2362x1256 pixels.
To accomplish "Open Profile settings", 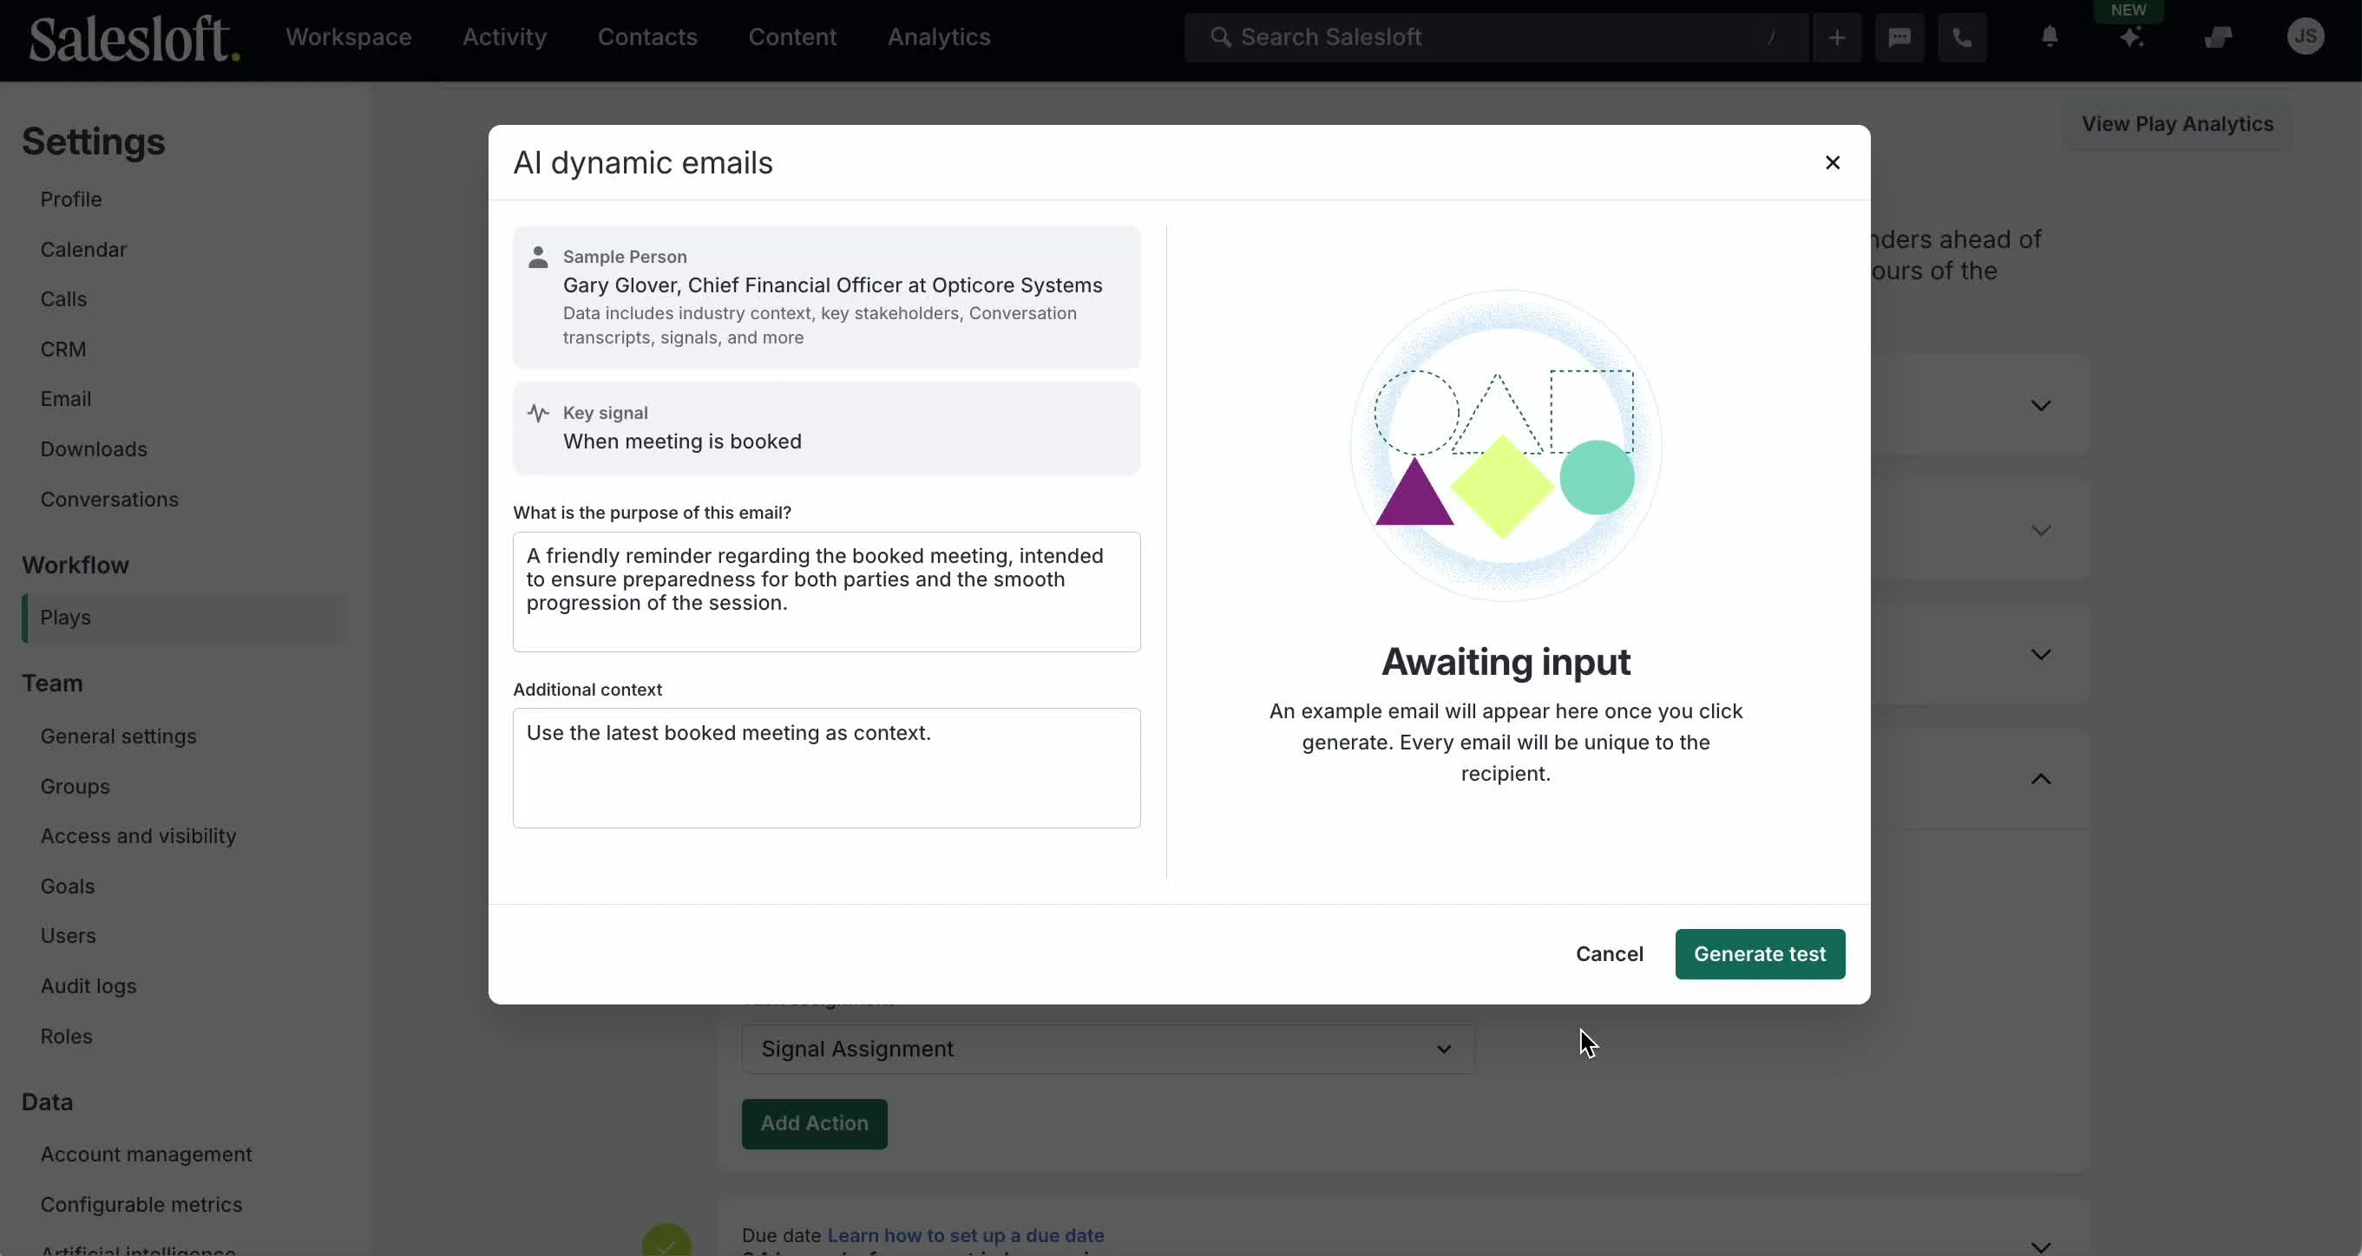I will click(x=70, y=199).
